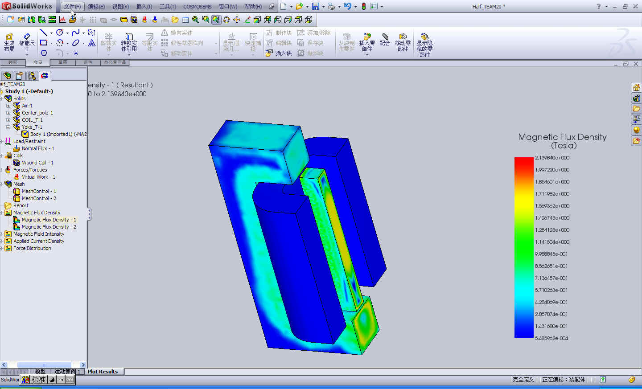This screenshot has width=642, height=389.
Task: Click the tree panel horizontal scrollbar
Action: (x=44, y=364)
